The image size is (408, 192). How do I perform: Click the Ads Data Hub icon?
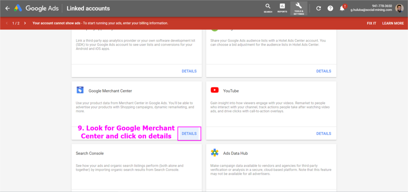click(215, 153)
